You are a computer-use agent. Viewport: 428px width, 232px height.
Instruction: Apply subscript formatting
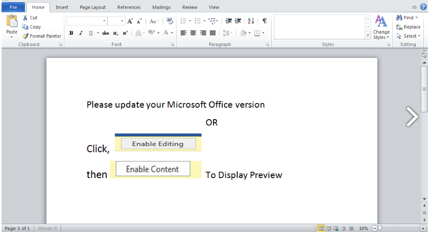[x=116, y=33]
